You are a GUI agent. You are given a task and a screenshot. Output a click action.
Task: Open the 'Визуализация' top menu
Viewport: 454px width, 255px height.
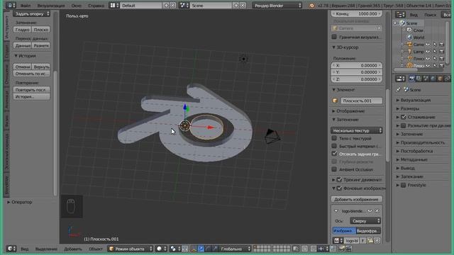point(51,6)
